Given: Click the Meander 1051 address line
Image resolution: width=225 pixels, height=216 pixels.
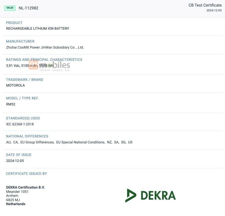Looking at the screenshot, I should point(17,191).
